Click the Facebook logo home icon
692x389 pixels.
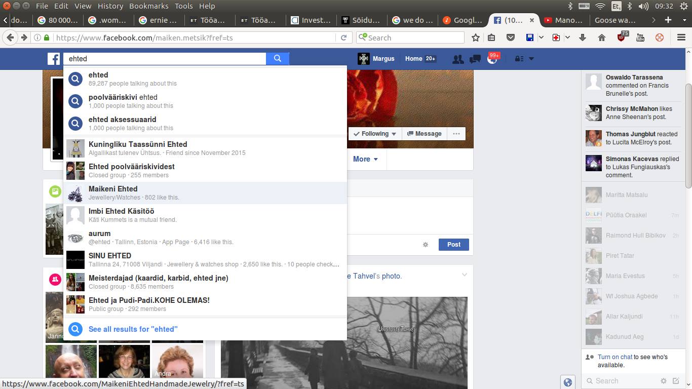54,59
